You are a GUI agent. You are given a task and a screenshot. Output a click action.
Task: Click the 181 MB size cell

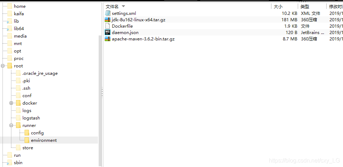(289, 20)
